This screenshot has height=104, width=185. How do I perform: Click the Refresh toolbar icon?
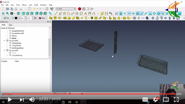pyautogui.click(x=47, y=9)
